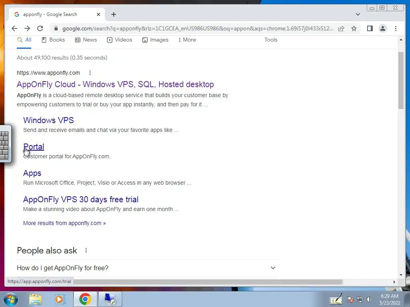The height and width of the screenshot is (307, 410).
Task: Click the scroll down arrow of the page scrollbar
Action: pos(401,275)
